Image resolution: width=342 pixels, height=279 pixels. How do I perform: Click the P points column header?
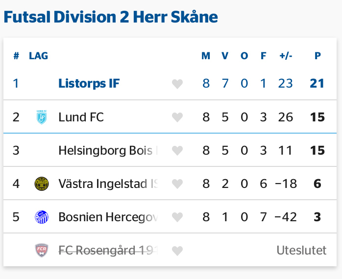coord(318,56)
